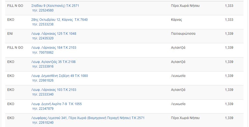The height and width of the screenshot is (127, 249).
Task: Click Λεωφ. Διγενή Ακρίτα 7-9 link
Action: pyautogui.click(x=57, y=104)
